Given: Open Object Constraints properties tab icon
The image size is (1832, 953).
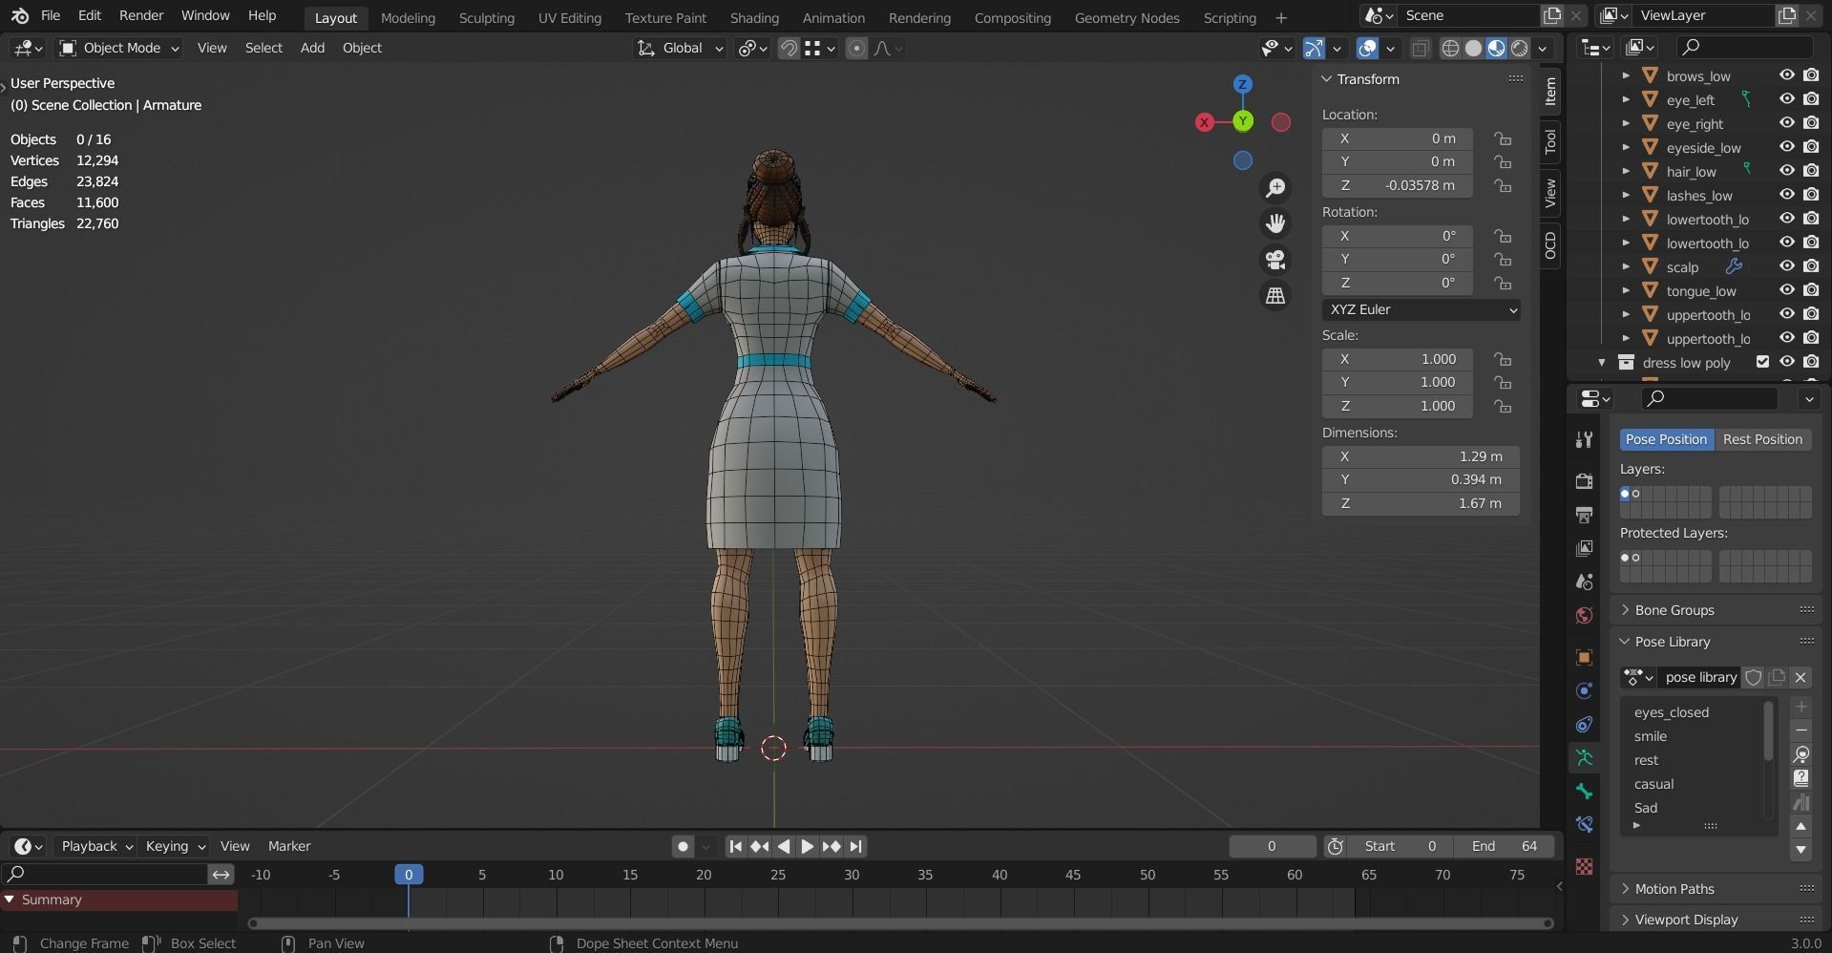Looking at the screenshot, I should point(1585,724).
